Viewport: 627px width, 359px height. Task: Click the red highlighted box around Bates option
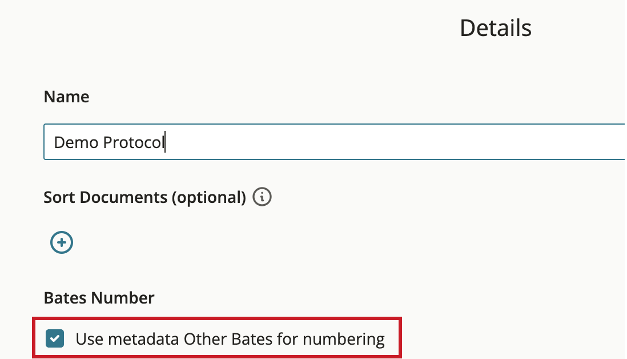tap(217, 337)
